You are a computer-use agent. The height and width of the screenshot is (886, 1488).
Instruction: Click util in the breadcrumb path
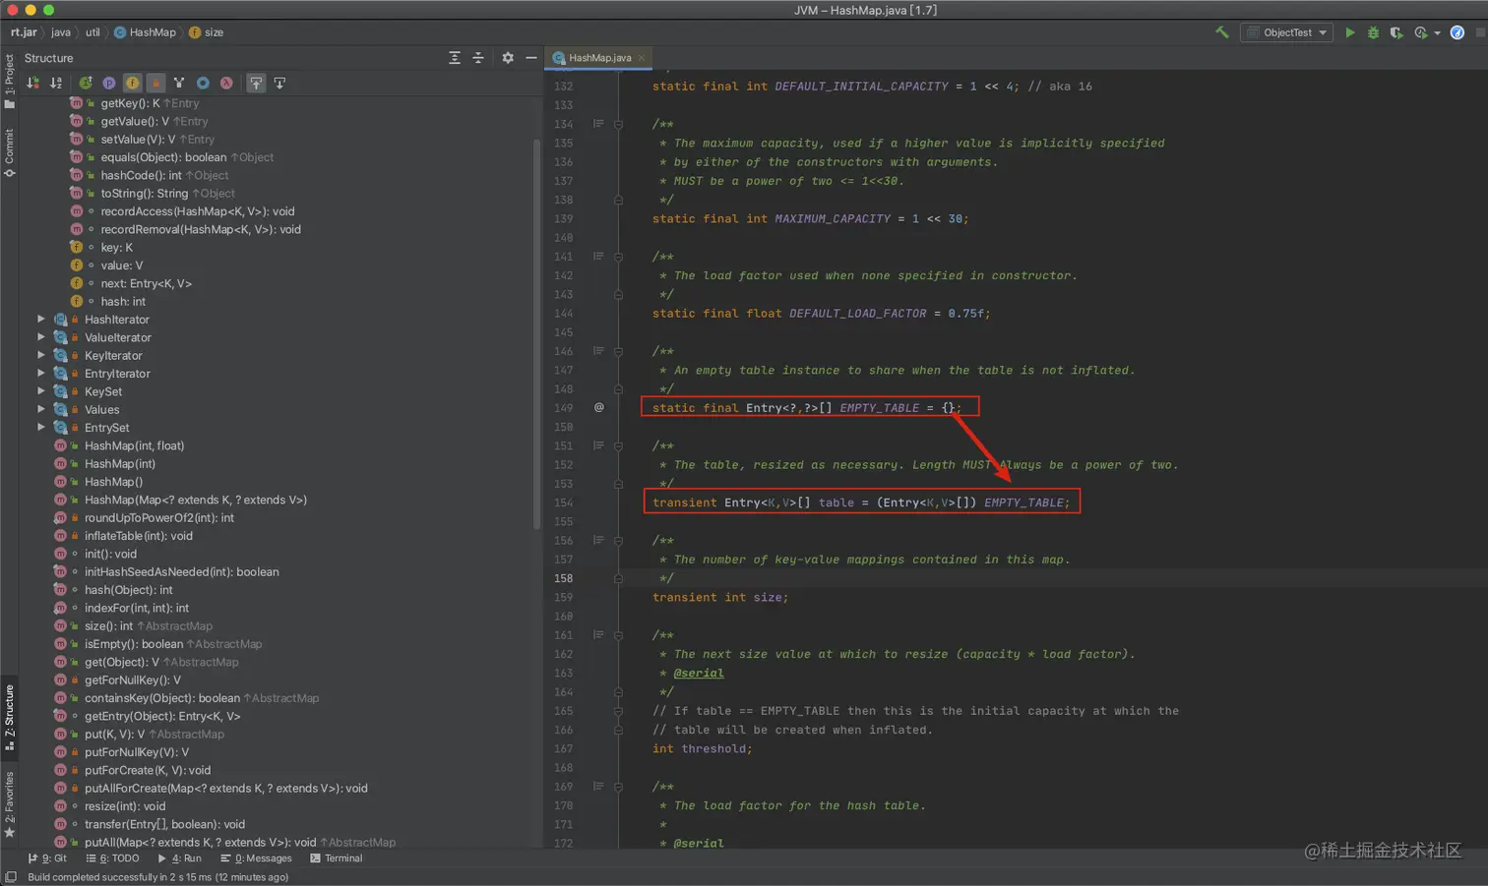pos(93,32)
